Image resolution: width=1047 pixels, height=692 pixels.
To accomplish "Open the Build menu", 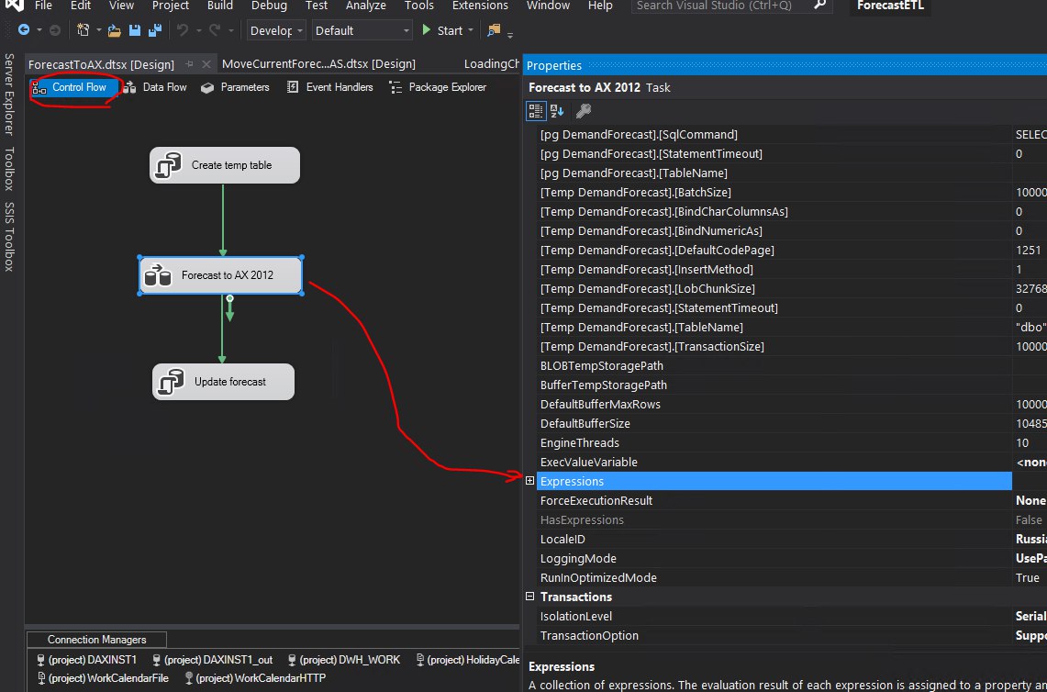I will pyautogui.click(x=219, y=6).
